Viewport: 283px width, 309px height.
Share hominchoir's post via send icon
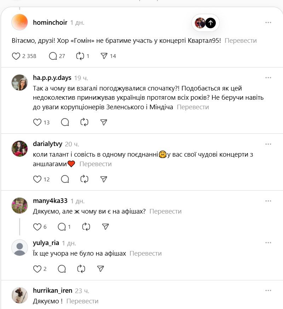[104, 56]
